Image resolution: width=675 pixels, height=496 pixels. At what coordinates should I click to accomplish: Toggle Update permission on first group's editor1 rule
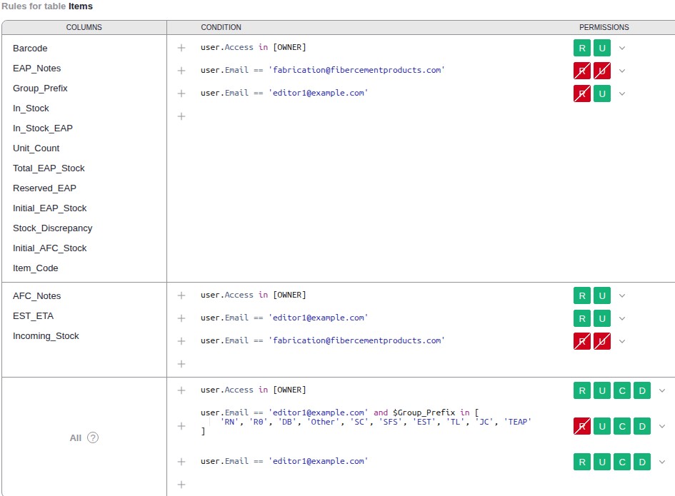pyautogui.click(x=602, y=93)
